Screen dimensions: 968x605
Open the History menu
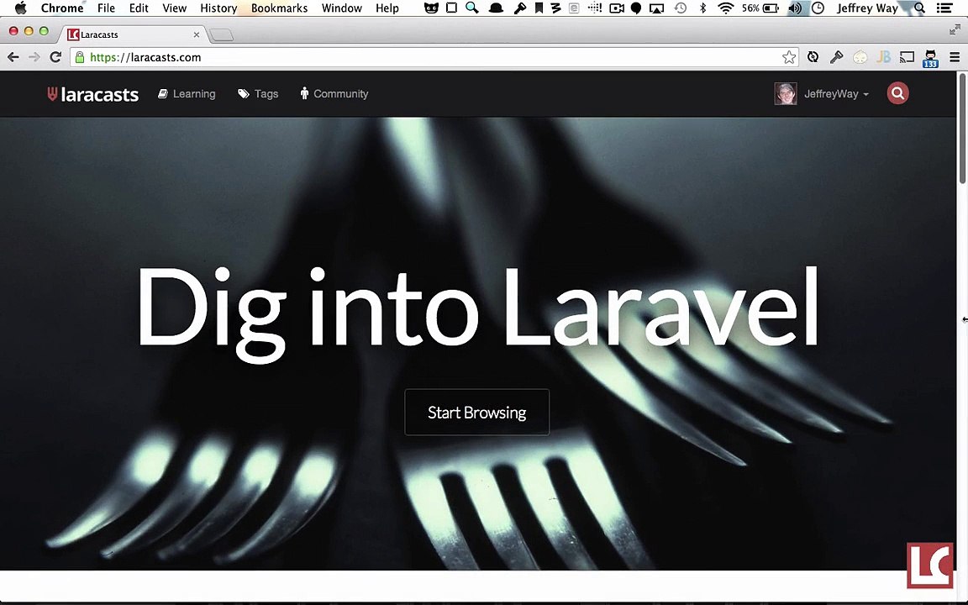point(218,8)
